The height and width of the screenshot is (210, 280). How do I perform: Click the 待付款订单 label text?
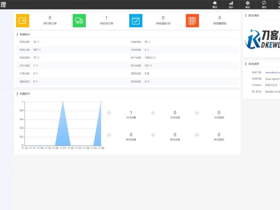click(x=50, y=23)
